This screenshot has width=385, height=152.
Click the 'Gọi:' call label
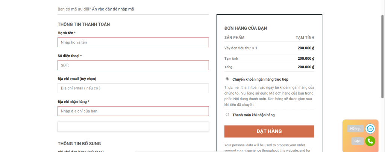pos(357,141)
